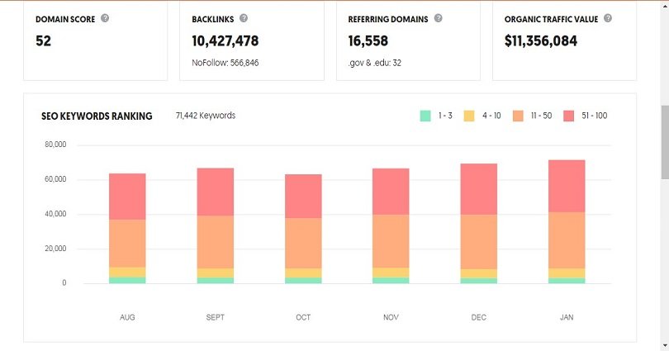Viewport: 669px width, 351px height.
Task: Toggle the 11 - 50 orange legend swatch
Action: [518, 116]
